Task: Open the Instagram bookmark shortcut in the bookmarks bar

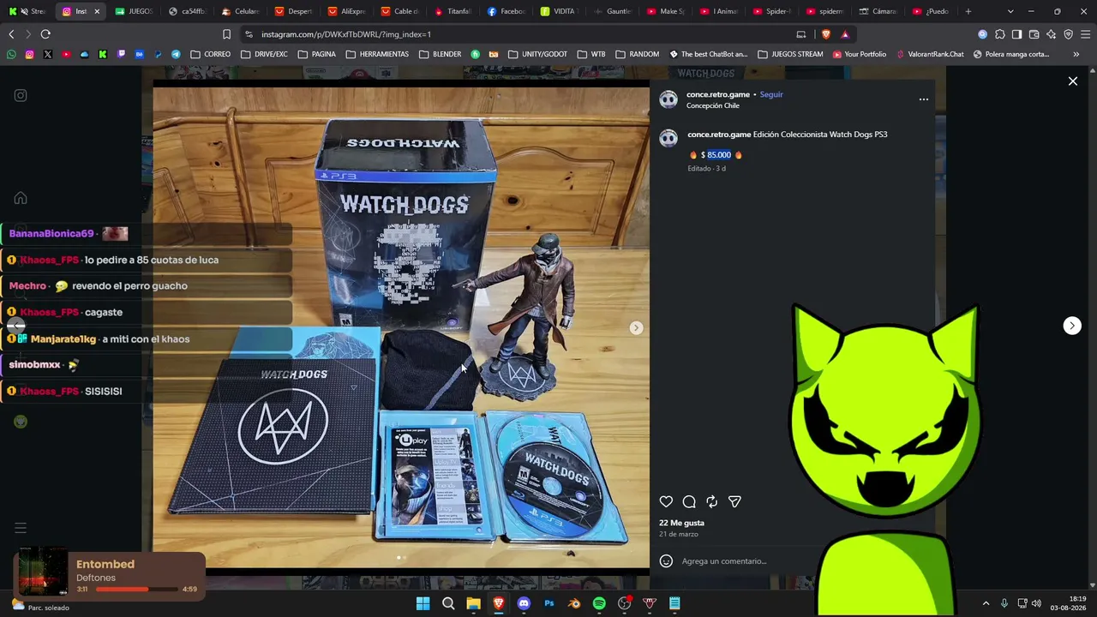Action: point(29,54)
